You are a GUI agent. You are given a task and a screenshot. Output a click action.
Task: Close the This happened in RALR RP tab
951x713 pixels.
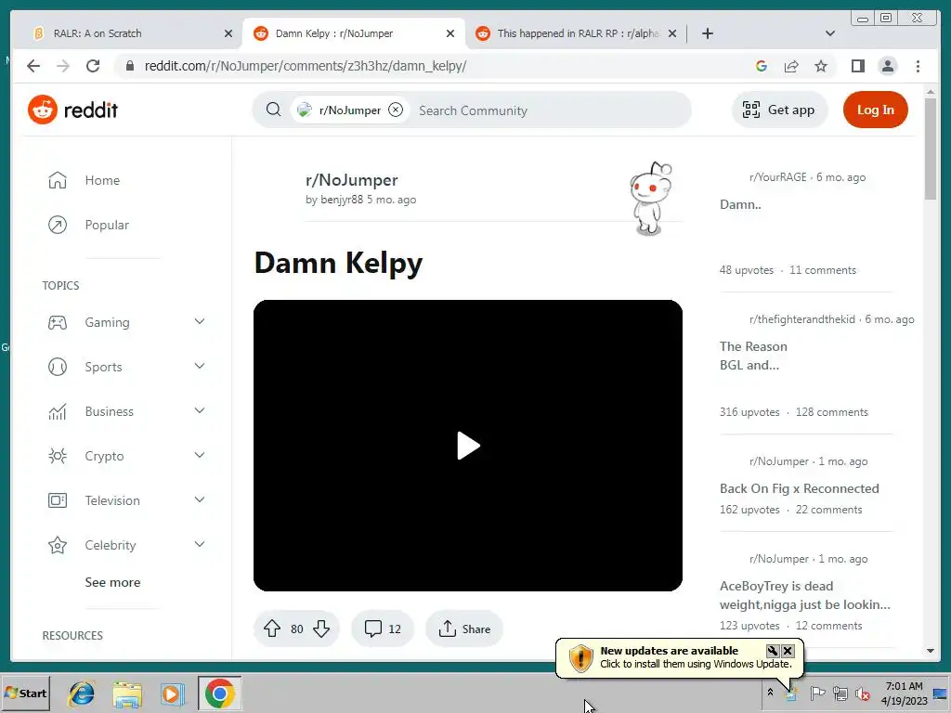(672, 33)
